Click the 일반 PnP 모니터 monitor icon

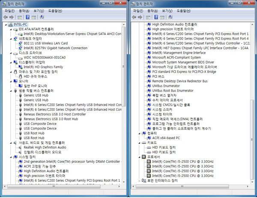tap(20, 86)
